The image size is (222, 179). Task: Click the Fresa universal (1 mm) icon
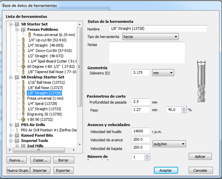tap(23, 98)
